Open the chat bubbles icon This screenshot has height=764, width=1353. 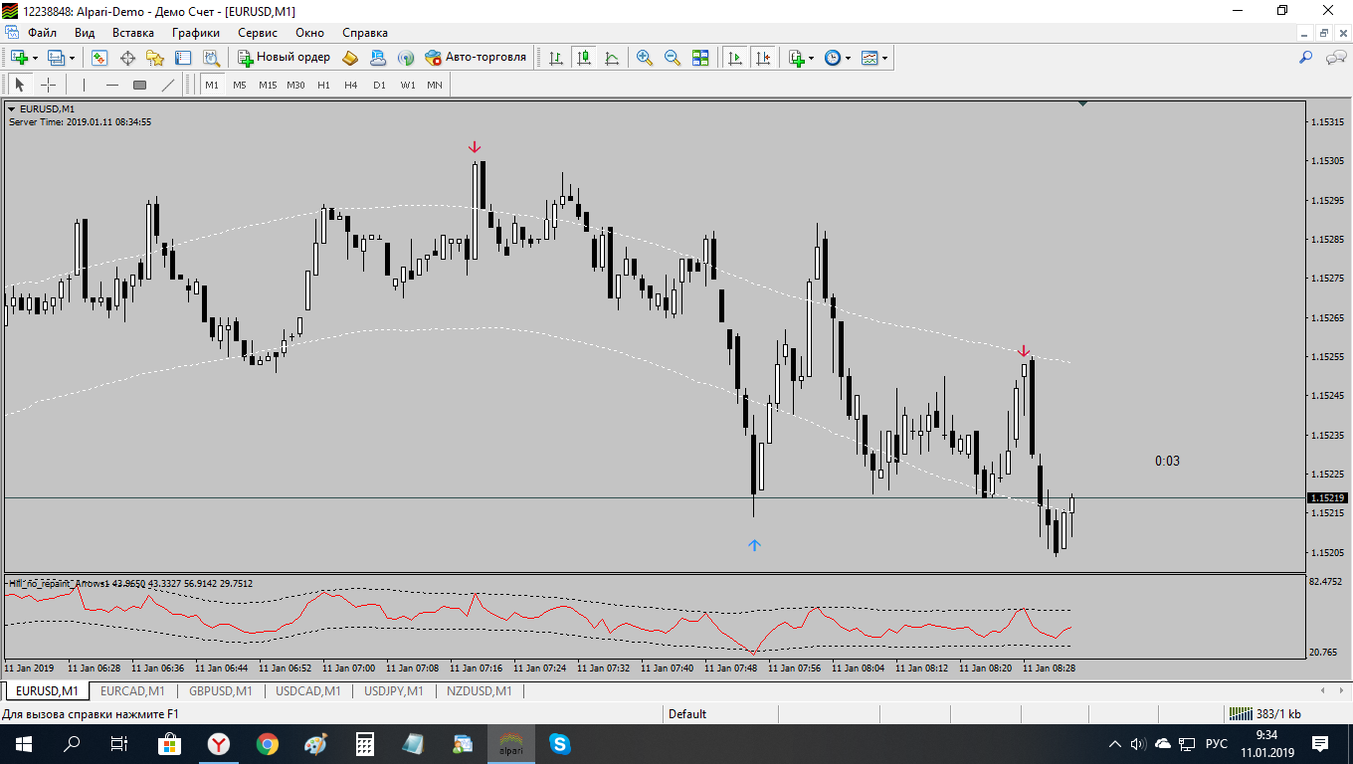(x=1336, y=58)
